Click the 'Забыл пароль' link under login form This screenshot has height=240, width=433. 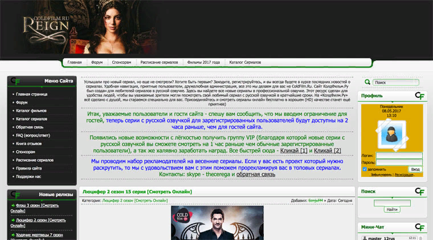[381, 175]
